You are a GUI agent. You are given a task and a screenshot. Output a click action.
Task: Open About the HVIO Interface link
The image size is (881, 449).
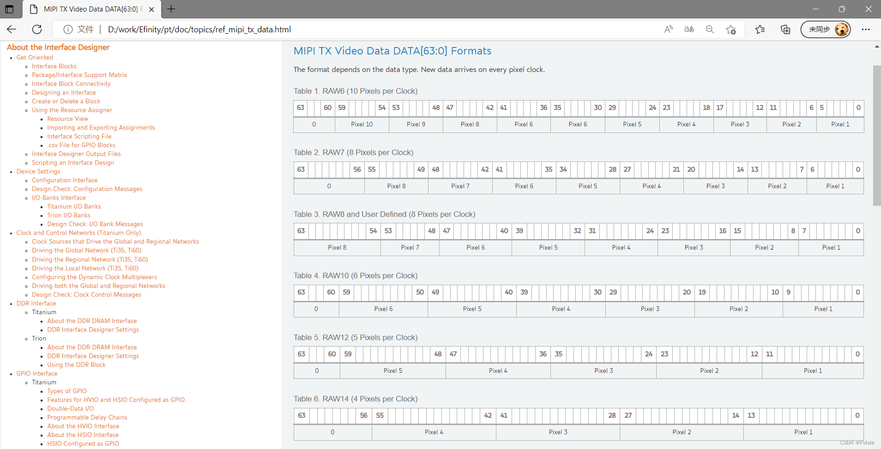pos(83,426)
